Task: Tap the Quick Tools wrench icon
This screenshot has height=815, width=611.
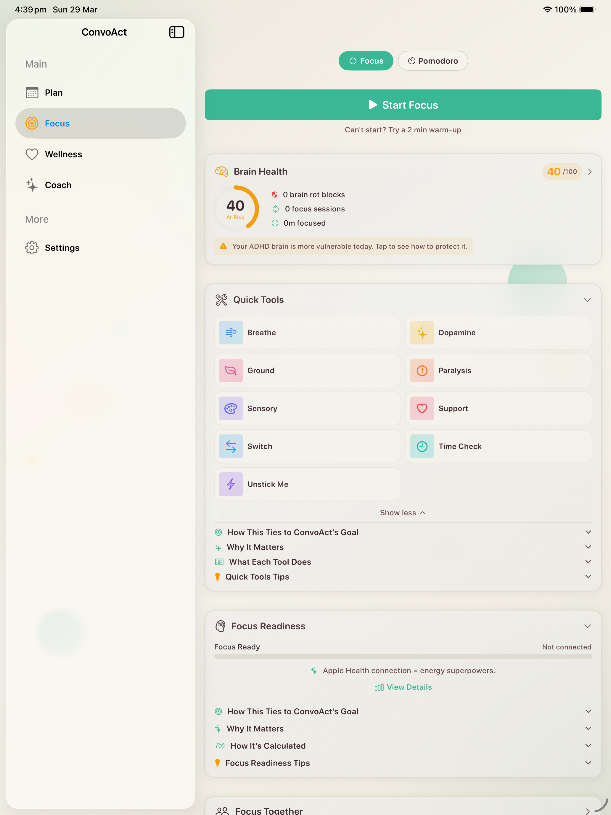Action: coord(221,300)
